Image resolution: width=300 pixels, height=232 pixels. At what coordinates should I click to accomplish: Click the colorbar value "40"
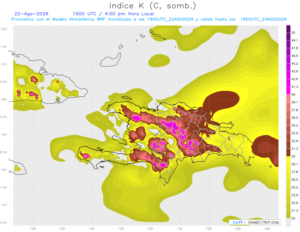pyautogui.click(x=293, y=95)
